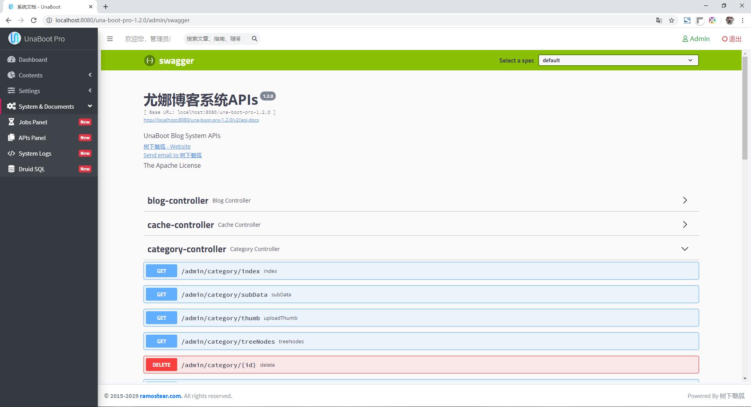
Task: Expand the Contents sidebar section
Action: pos(31,75)
